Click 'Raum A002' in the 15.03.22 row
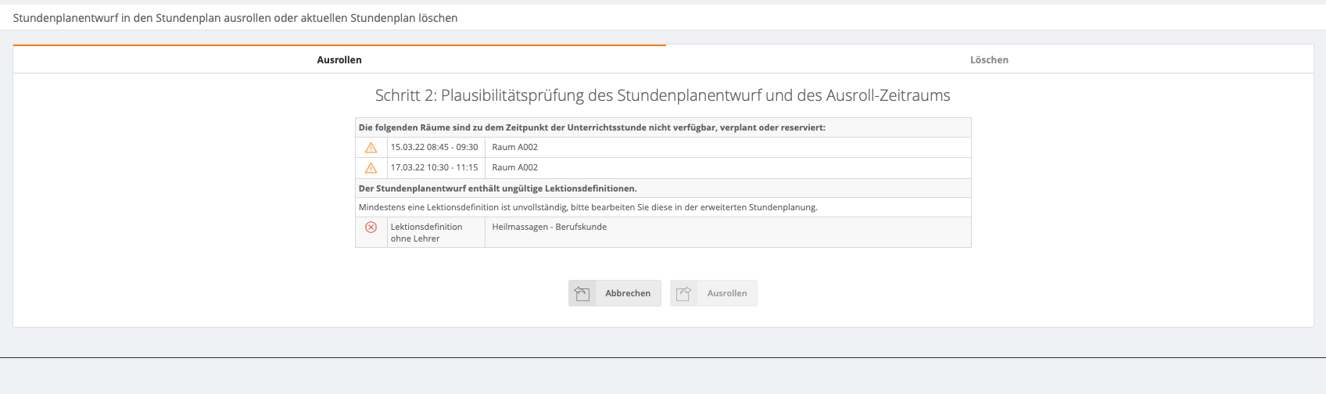This screenshot has width=1326, height=394. click(515, 147)
